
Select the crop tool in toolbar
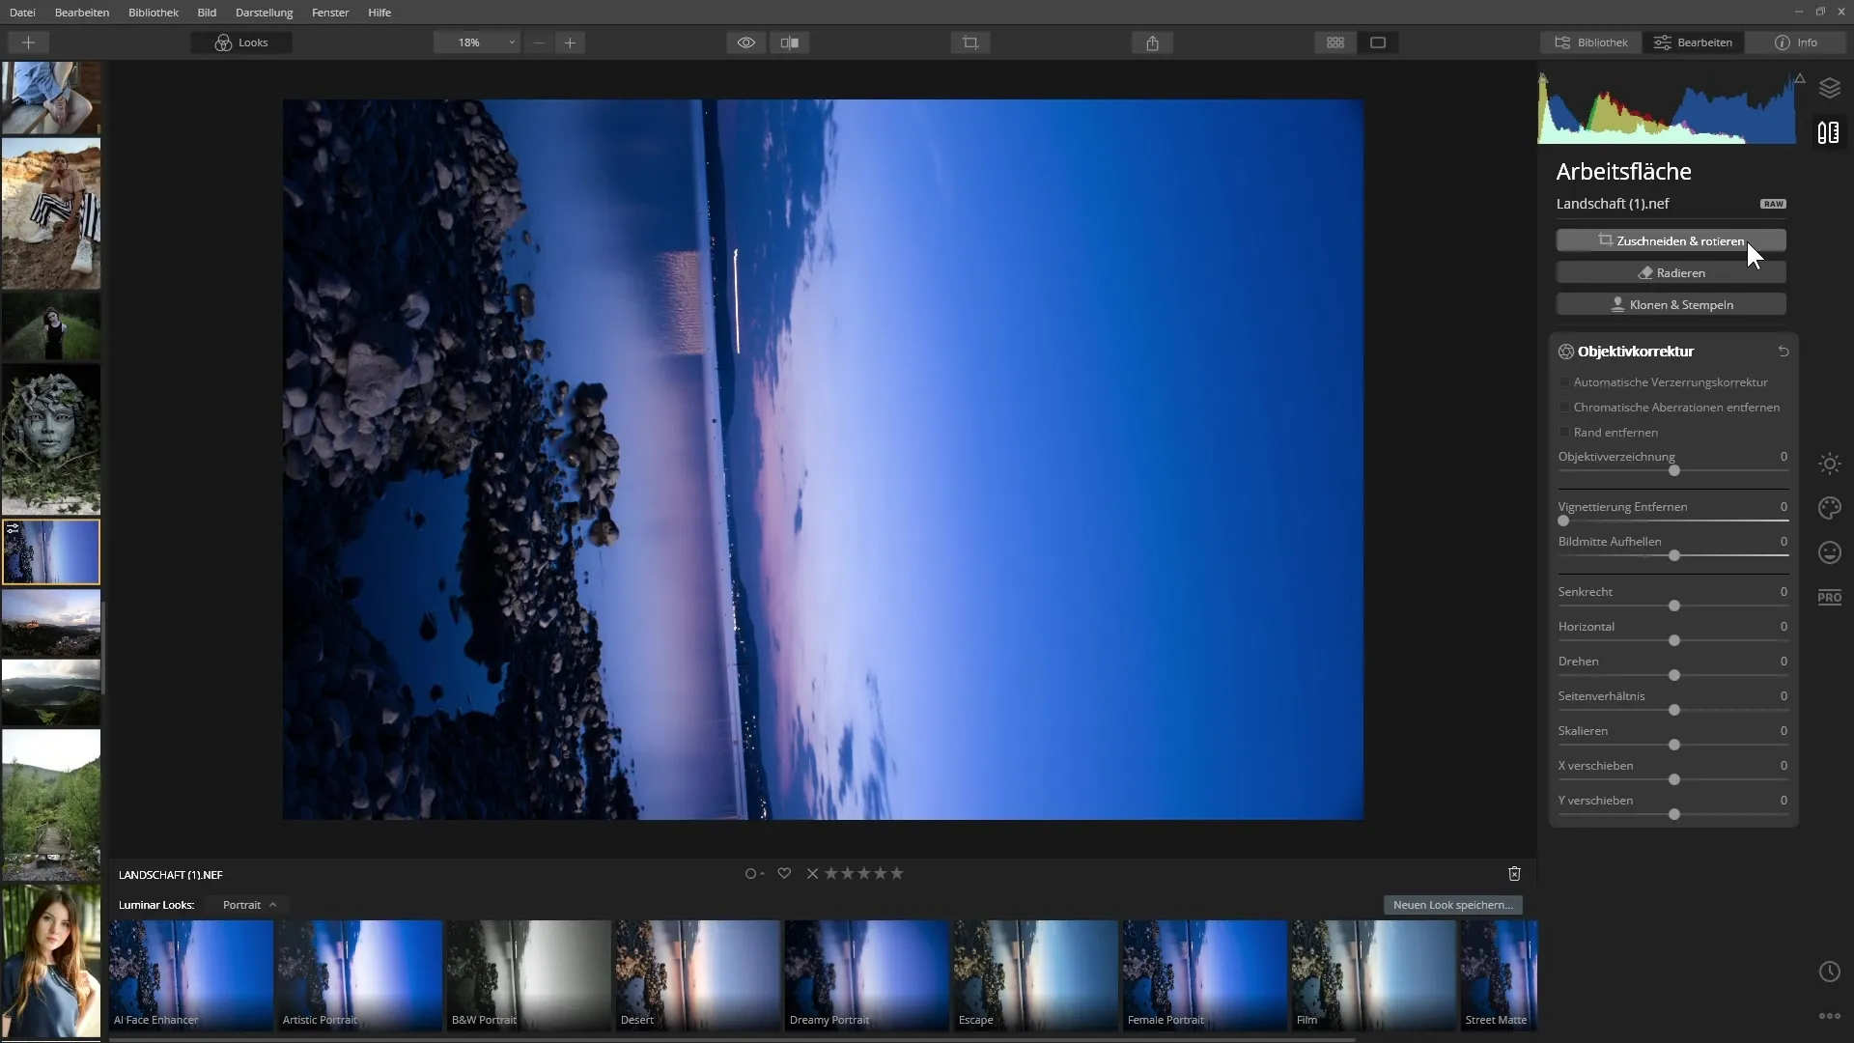click(970, 42)
